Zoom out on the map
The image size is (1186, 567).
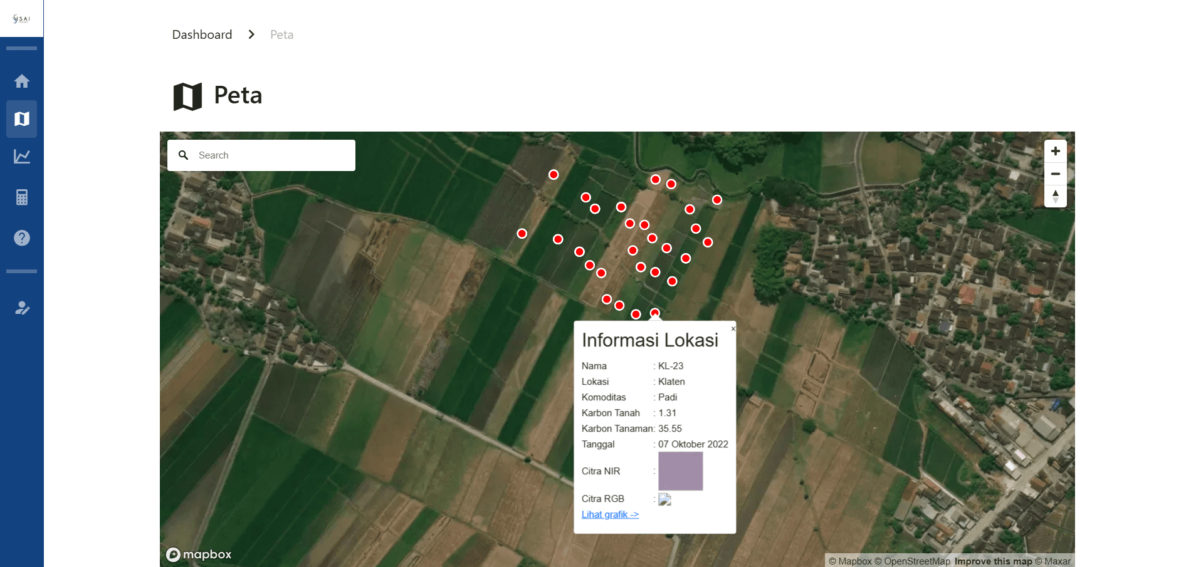(x=1055, y=174)
